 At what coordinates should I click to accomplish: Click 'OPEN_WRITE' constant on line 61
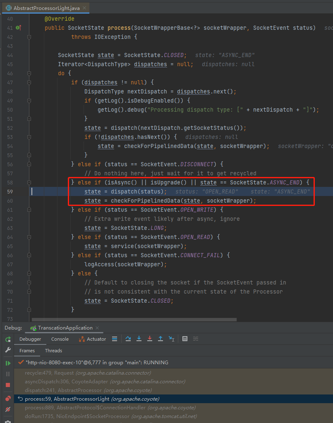196,210
